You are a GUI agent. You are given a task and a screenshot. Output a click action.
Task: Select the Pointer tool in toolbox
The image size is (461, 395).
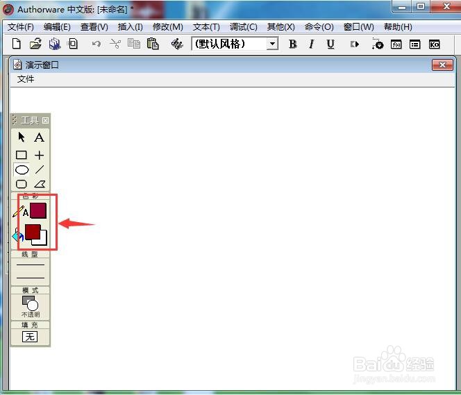(21, 137)
